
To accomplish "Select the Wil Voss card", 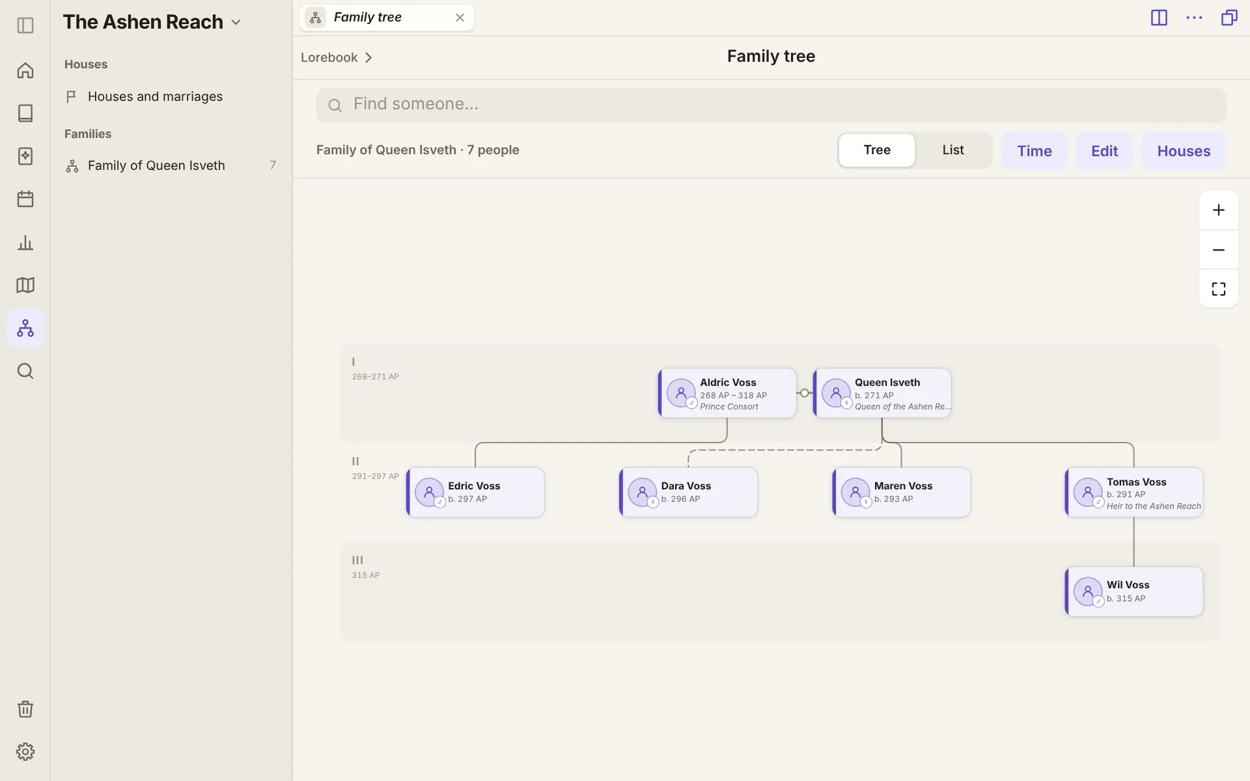I will (x=1134, y=592).
